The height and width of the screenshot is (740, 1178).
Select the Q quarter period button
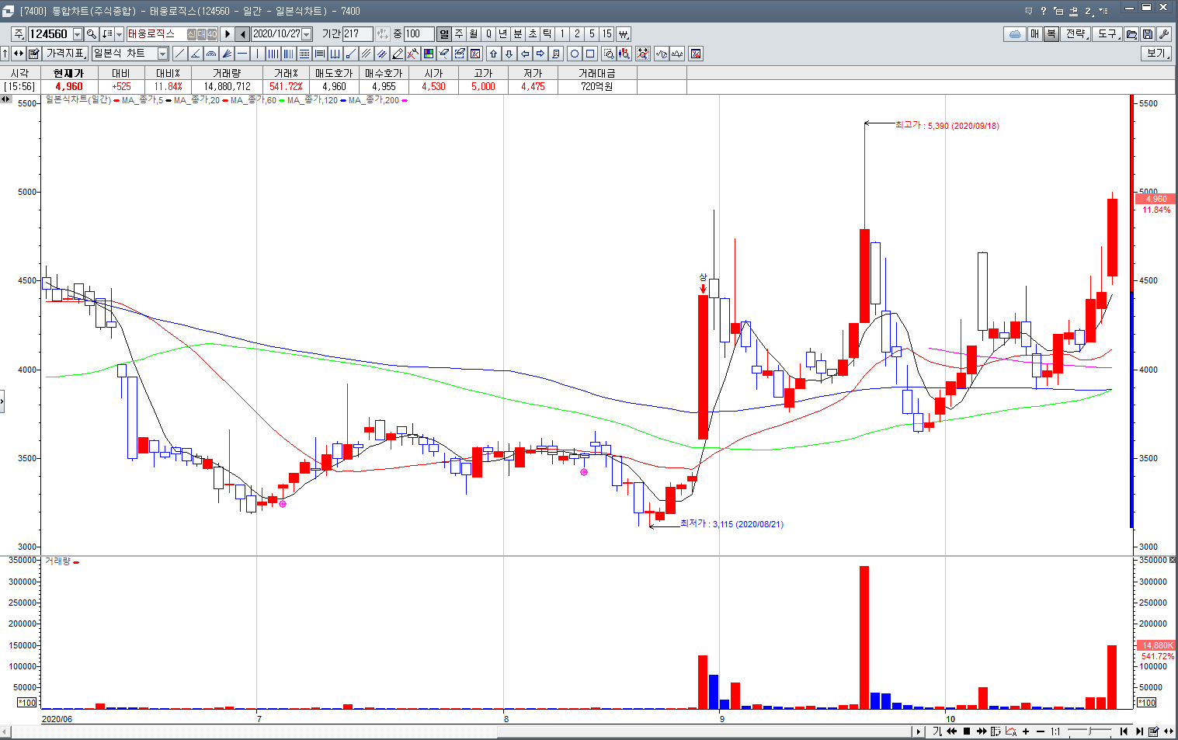[488, 34]
